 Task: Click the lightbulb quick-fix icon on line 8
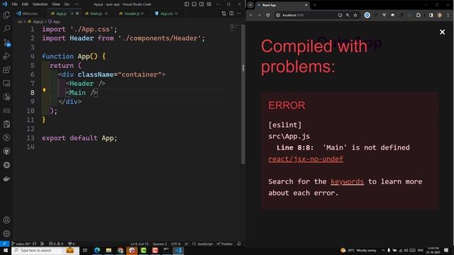point(44,90)
